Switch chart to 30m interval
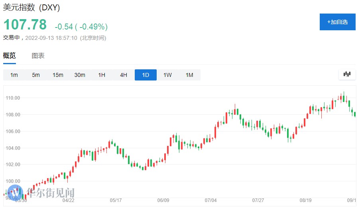The width and height of the screenshot is (360, 210). click(x=80, y=75)
